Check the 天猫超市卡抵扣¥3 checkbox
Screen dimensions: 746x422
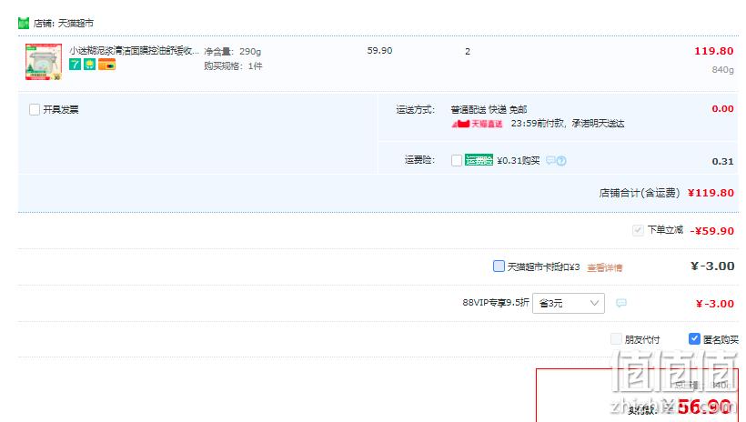(499, 266)
